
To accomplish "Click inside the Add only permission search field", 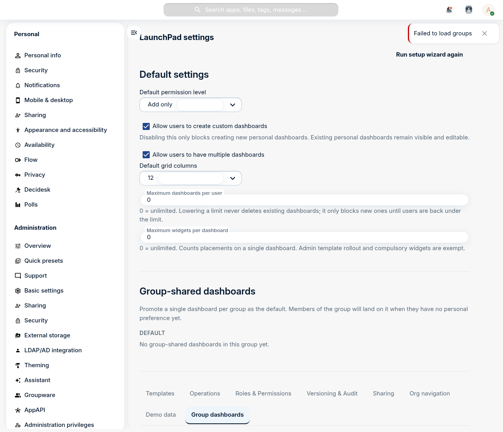I will pos(200,105).
